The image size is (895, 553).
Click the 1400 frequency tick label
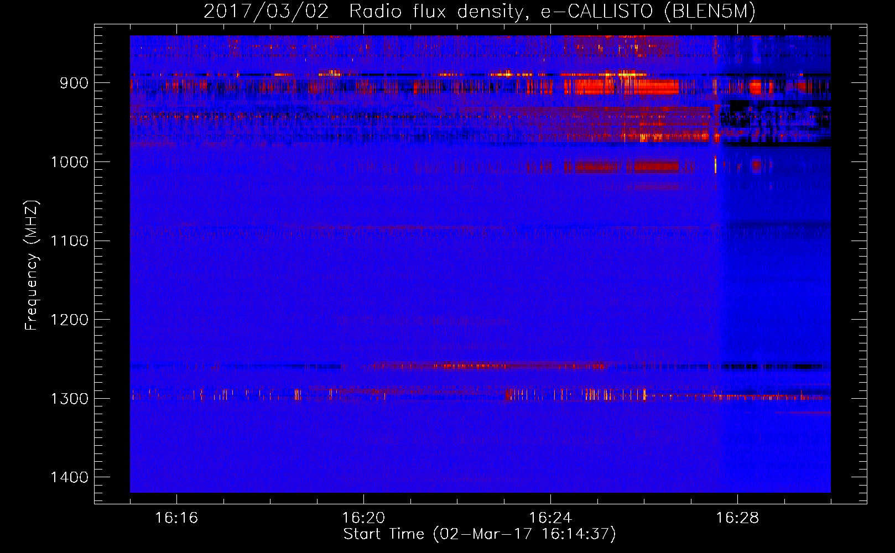point(70,477)
